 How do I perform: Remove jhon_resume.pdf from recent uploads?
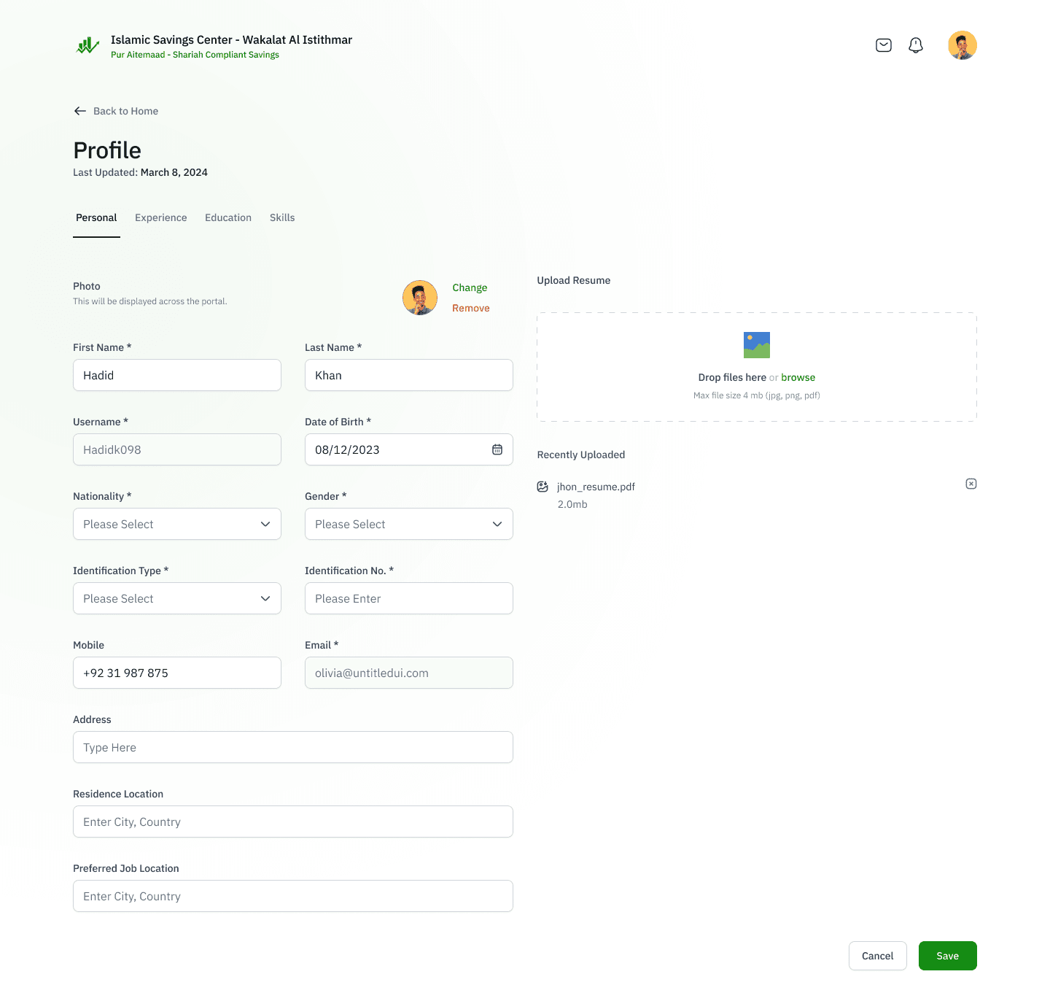tap(971, 484)
